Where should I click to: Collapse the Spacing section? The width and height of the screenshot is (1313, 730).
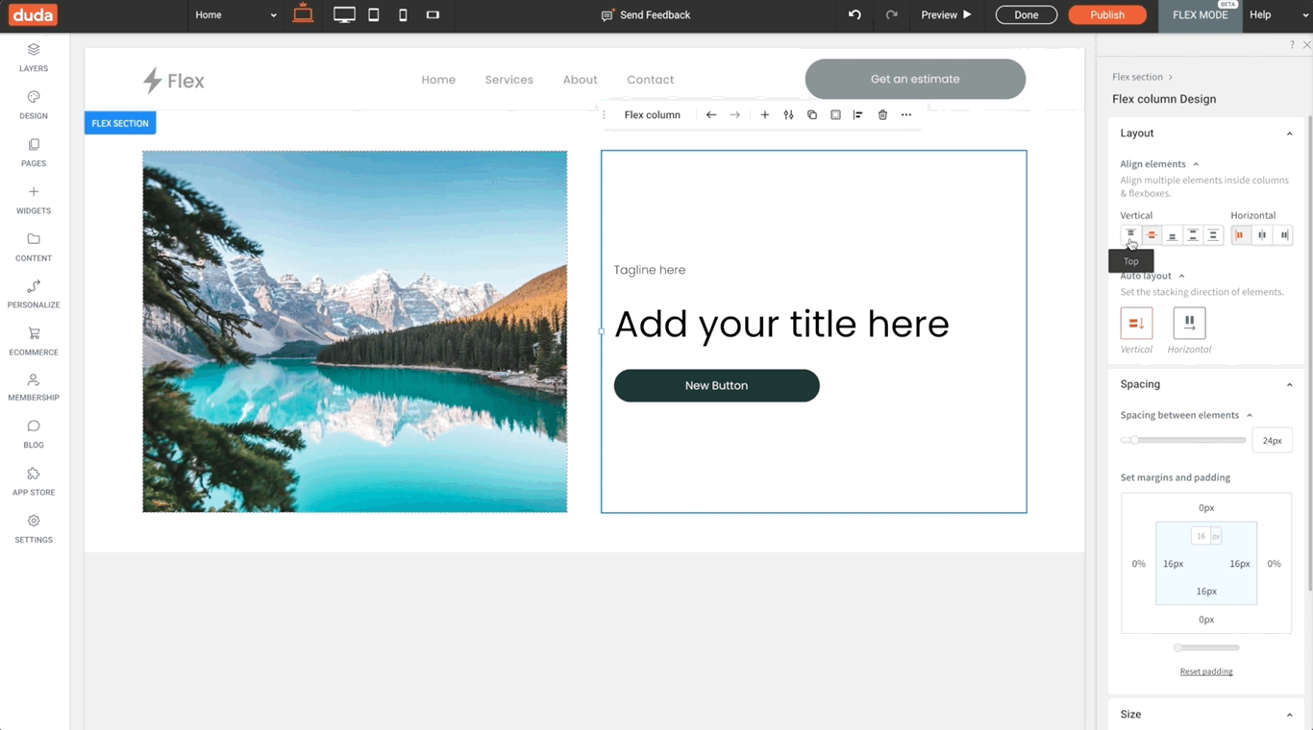click(x=1290, y=384)
